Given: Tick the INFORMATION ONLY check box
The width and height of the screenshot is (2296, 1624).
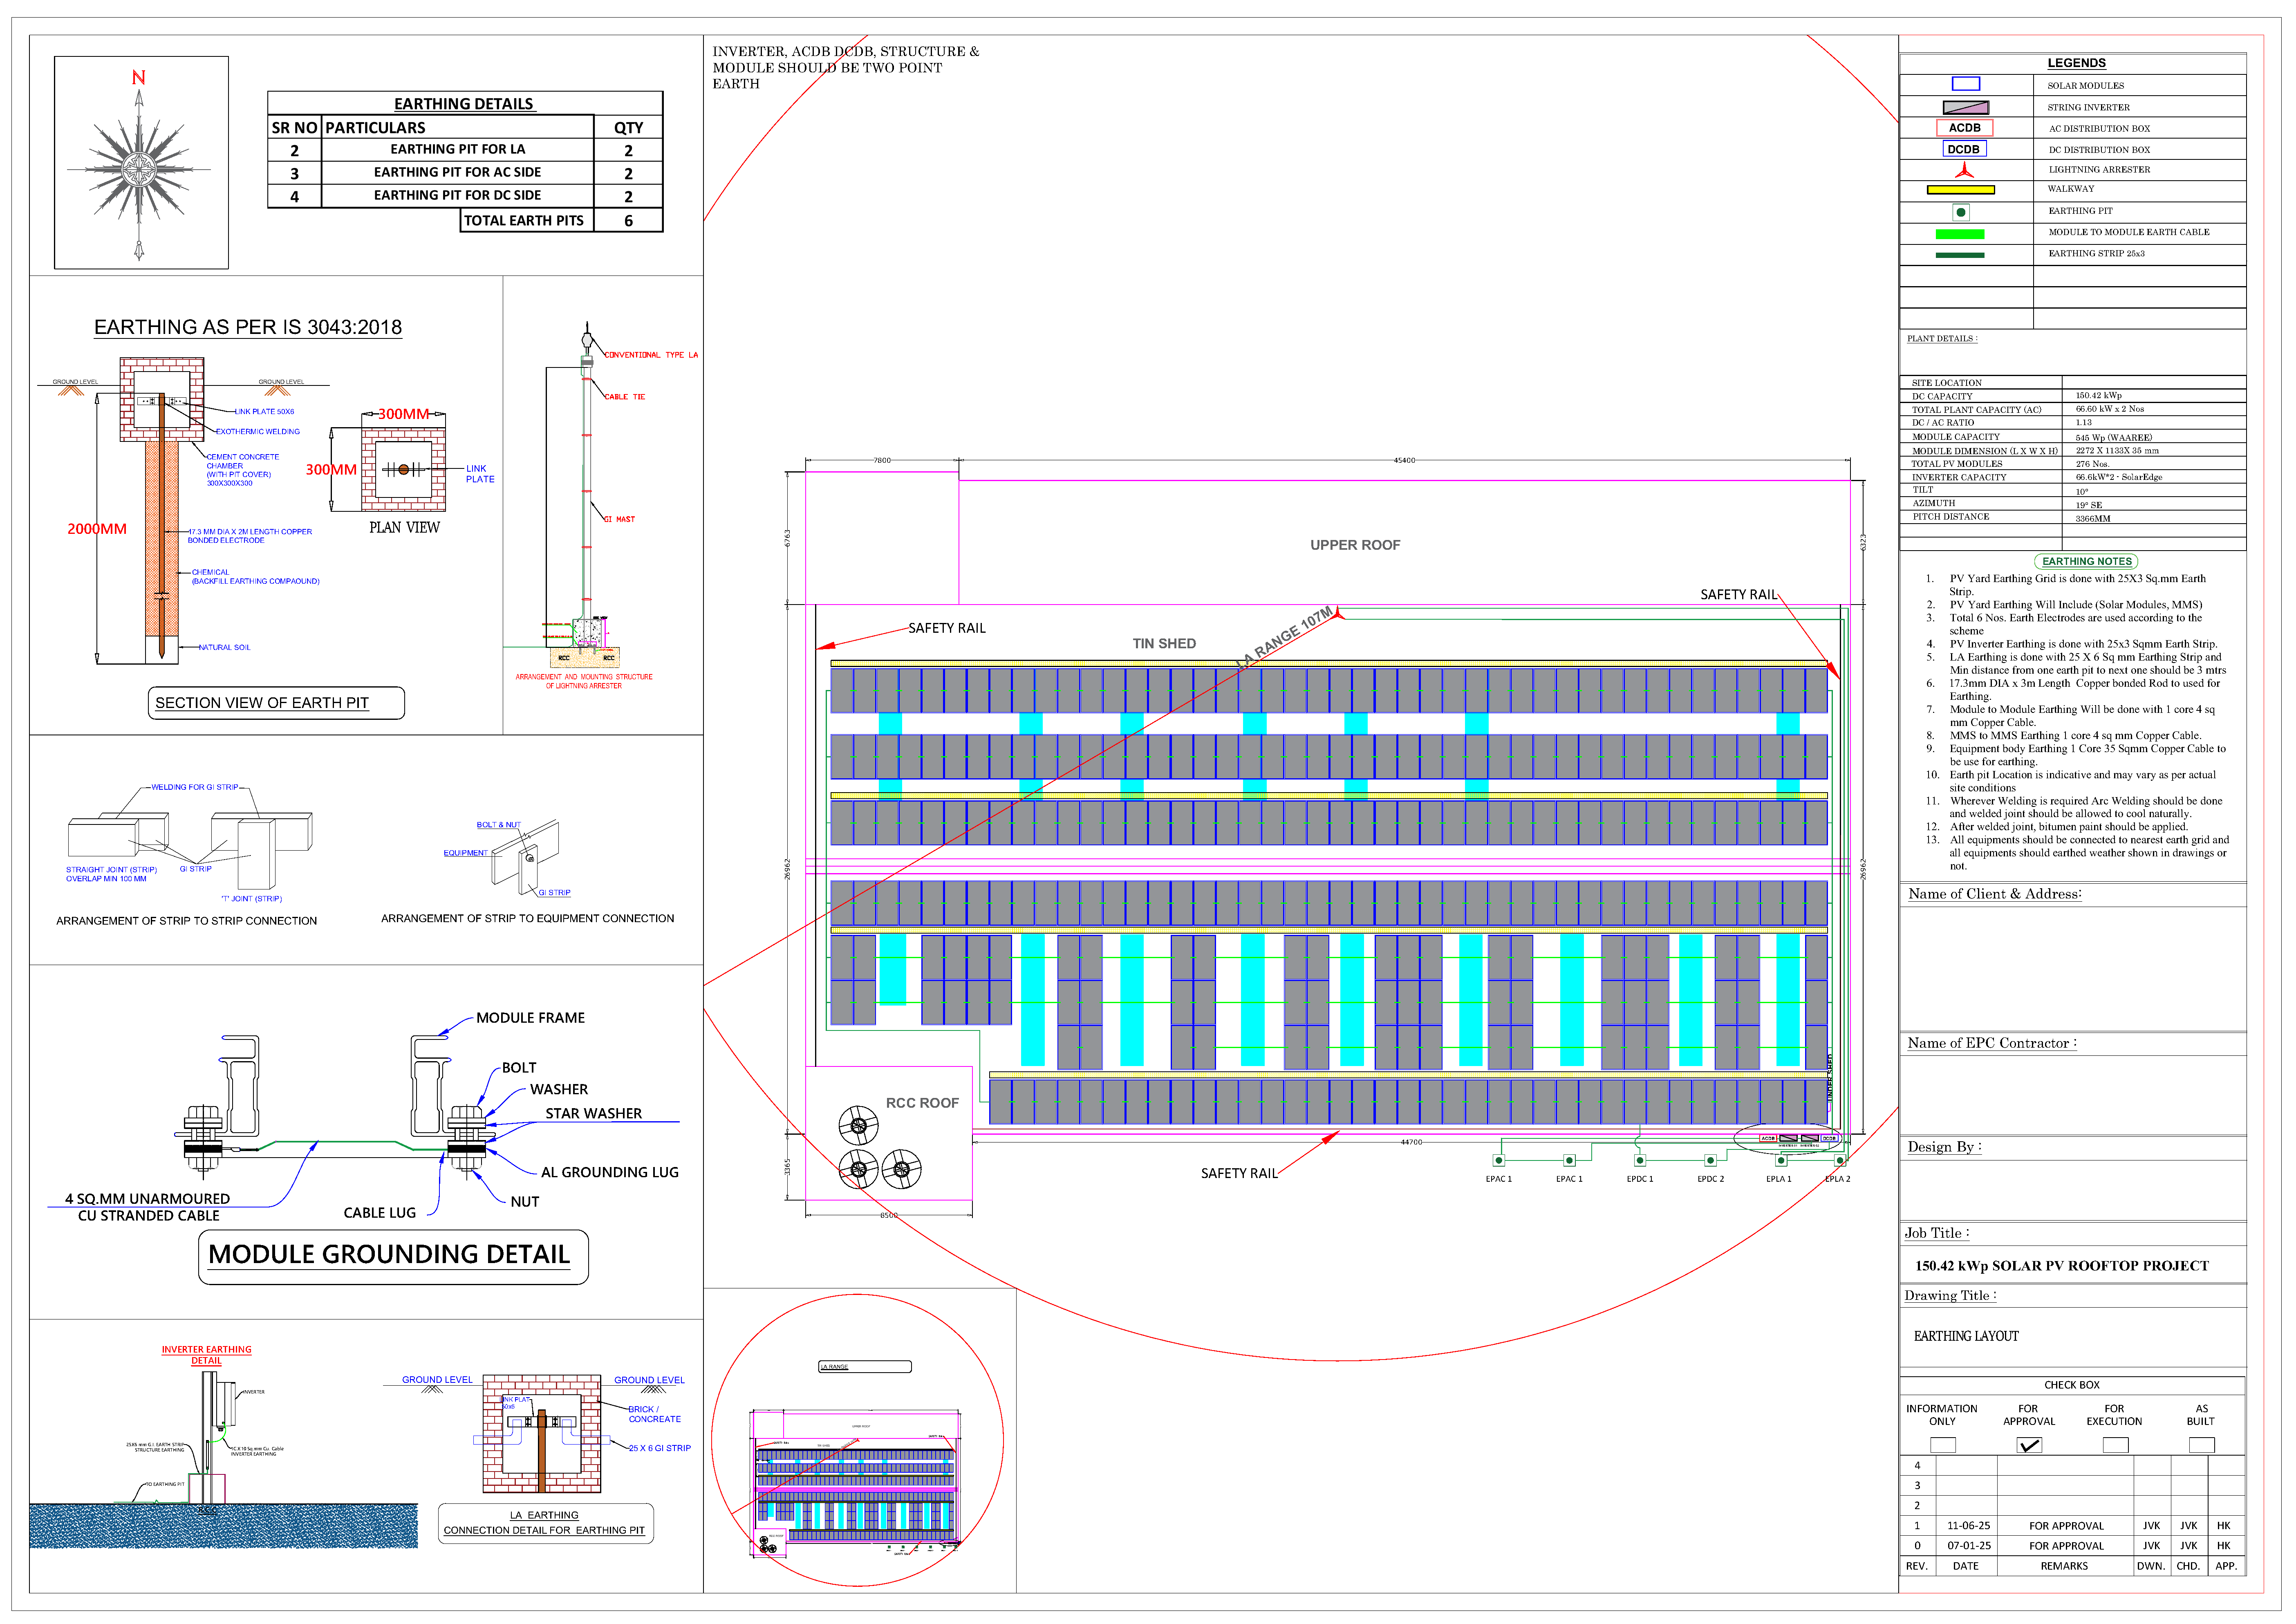Looking at the screenshot, I should point(1942,1445).
